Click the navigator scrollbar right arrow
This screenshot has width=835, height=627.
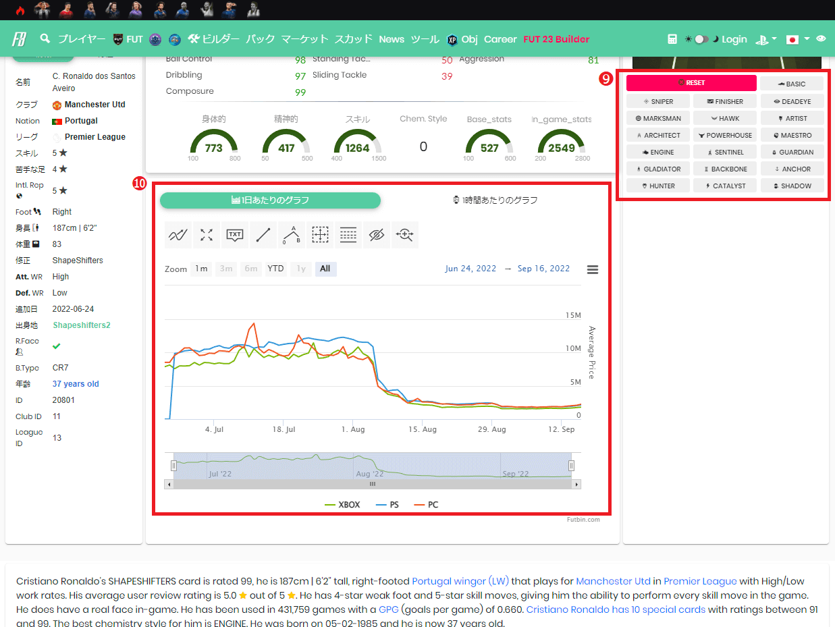(x=576, y=485)
